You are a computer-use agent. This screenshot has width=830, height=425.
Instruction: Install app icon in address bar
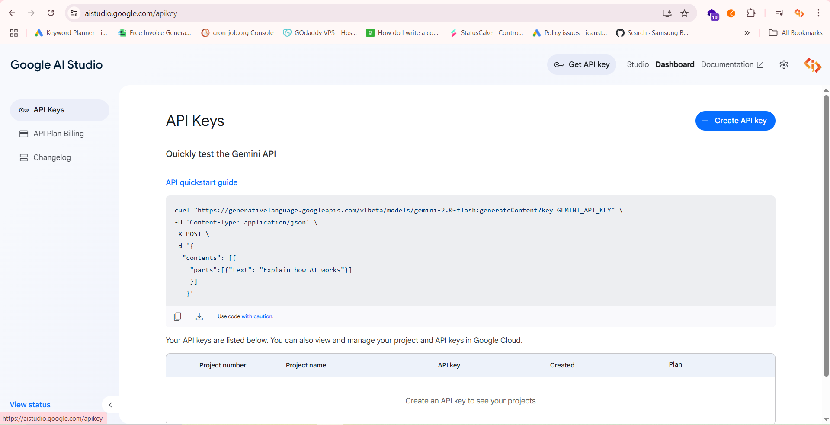tap(667, 13)
